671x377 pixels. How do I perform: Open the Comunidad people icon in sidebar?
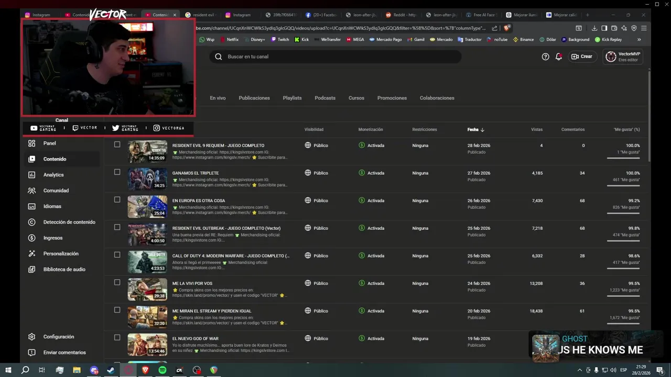point(32,191)
